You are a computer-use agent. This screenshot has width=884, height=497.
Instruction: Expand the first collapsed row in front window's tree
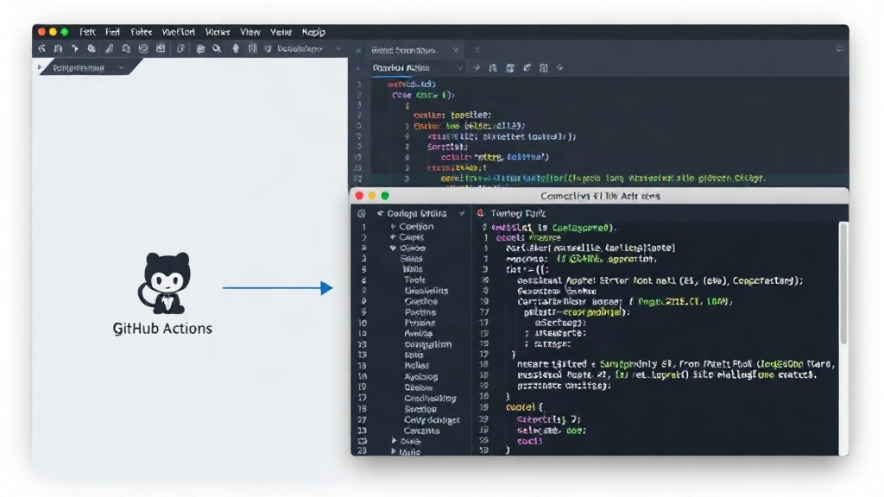tap(393, 227)
